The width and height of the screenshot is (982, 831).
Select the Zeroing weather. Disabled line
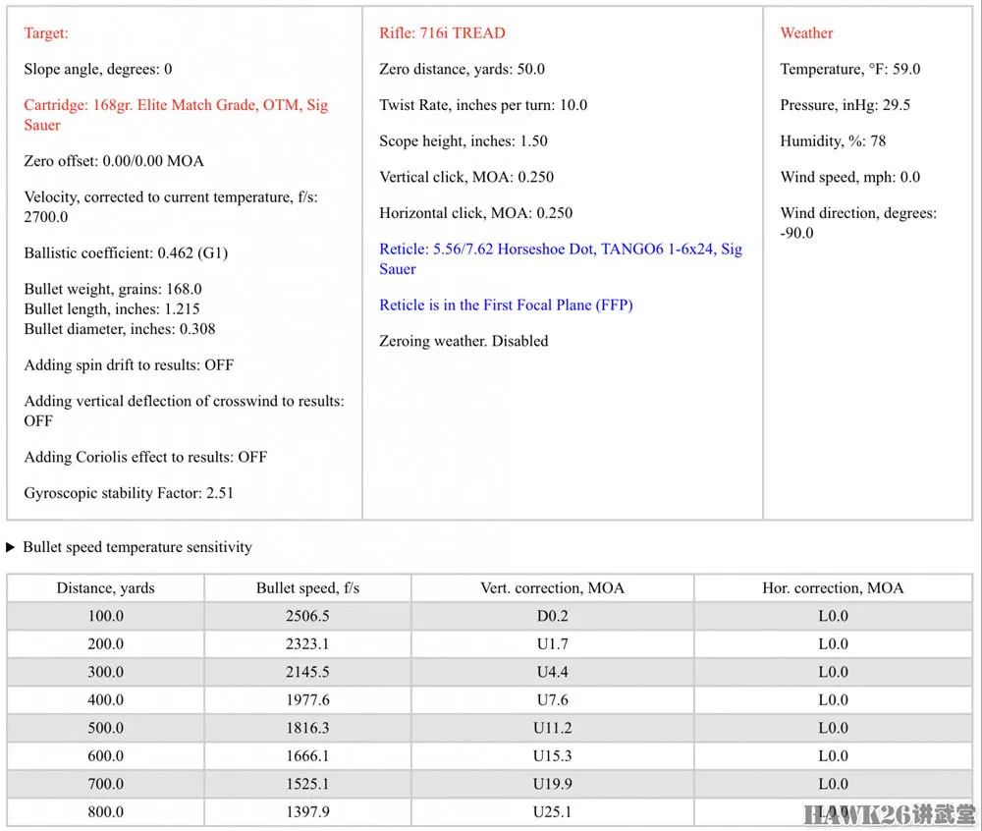coord(464,341)
